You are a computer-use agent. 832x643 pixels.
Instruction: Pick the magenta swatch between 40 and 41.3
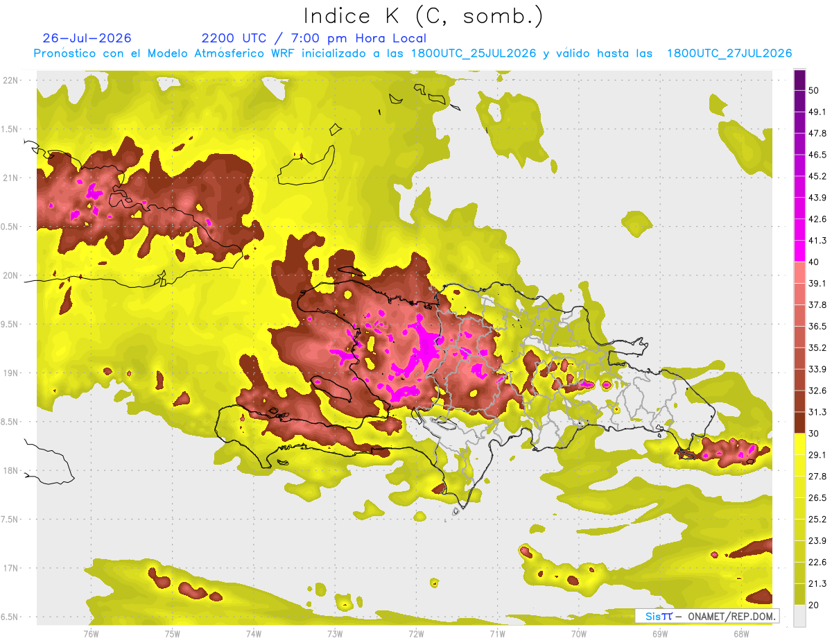pos(800,251)
